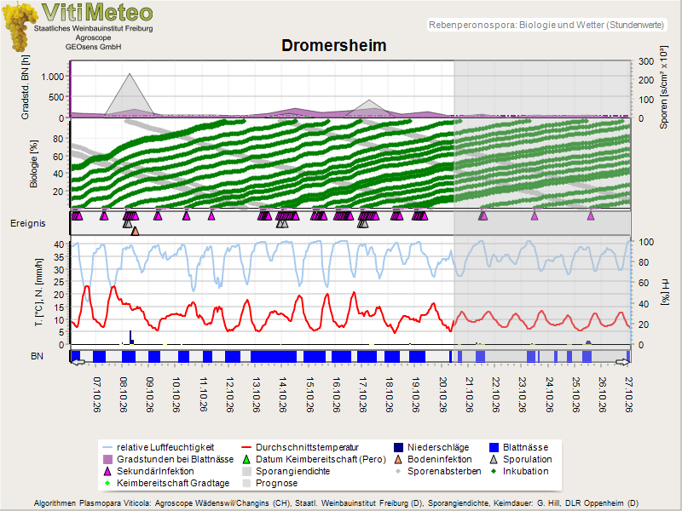Select the date label 07.10.26
This screenshot has height=511, width=682.
[97, 394]
